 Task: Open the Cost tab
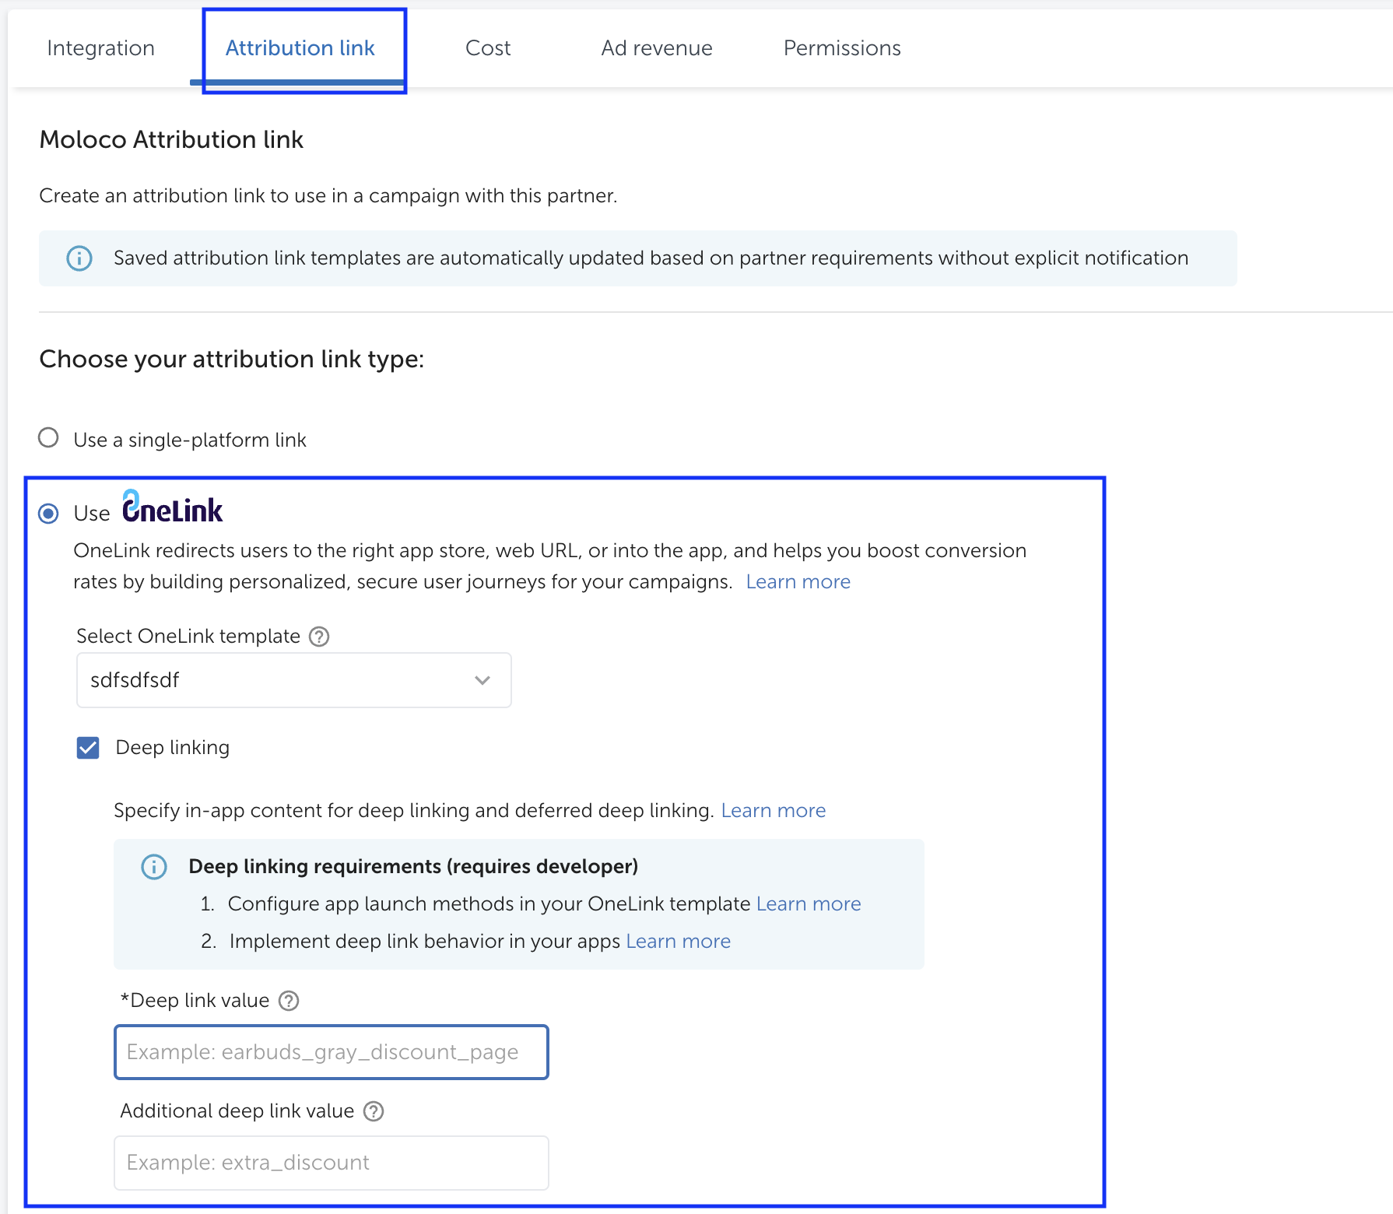(488, 48)
